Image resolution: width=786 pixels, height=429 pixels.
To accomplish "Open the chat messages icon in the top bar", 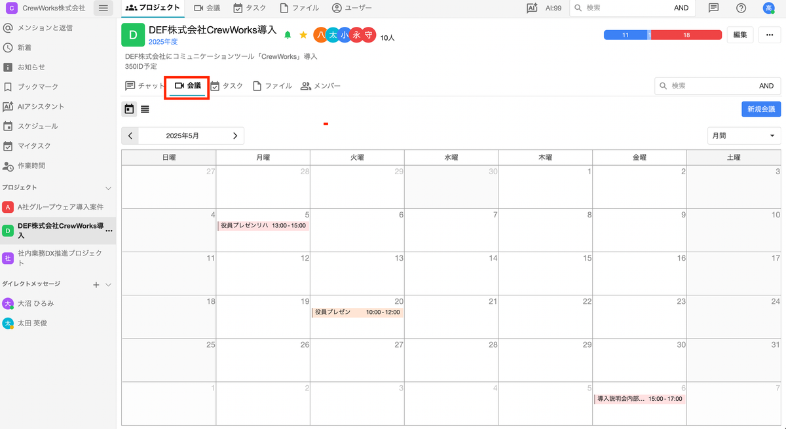I will tap(713, 8).
